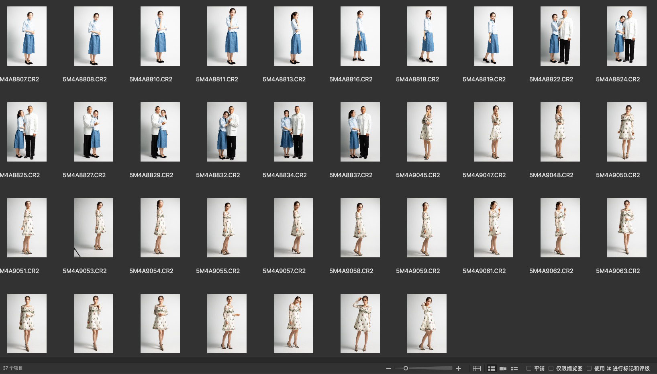Click the minus icon to shrink thumbnails

coord(388,368)
